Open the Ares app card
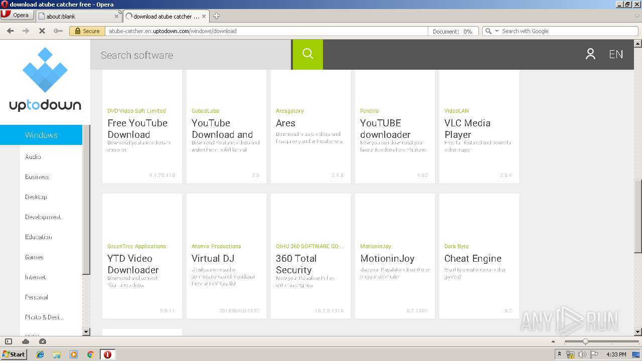Screen dimensions: 642x361 (x=311, y=126)
